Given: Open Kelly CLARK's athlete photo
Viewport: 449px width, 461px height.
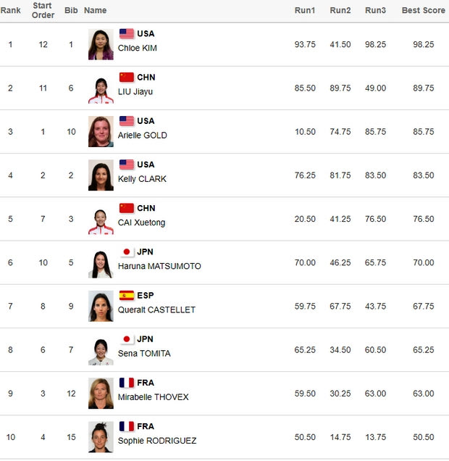Looking at the screenshot, I should click(101, 175).
